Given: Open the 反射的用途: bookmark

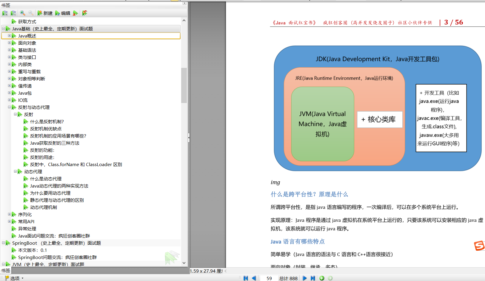Looking at the screenshot, I should click(42, 157).
